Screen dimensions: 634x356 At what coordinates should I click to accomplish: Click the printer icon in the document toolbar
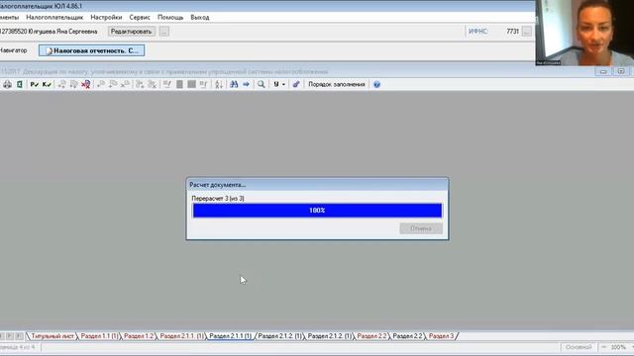[7, 84]
